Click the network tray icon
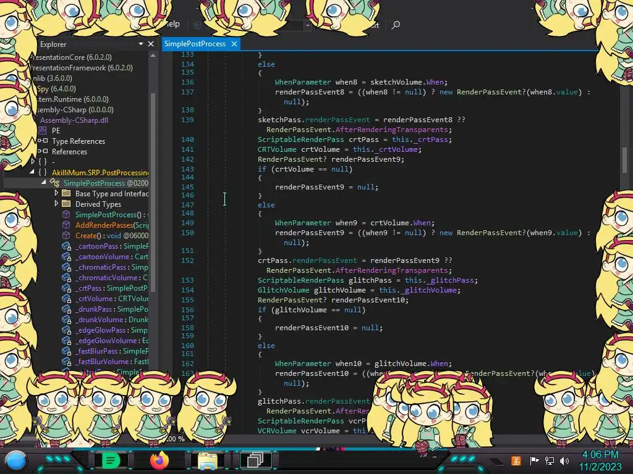This screenshot has height=474, width=633. coord(550,460)
